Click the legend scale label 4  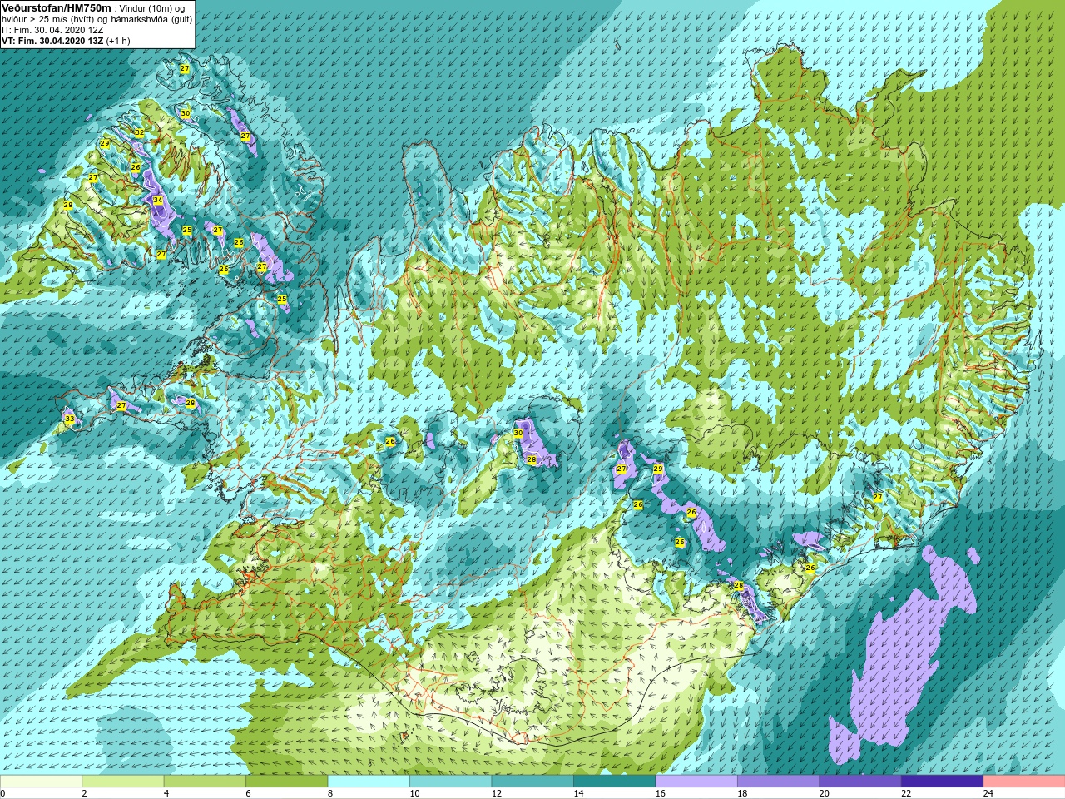point(166,793)
